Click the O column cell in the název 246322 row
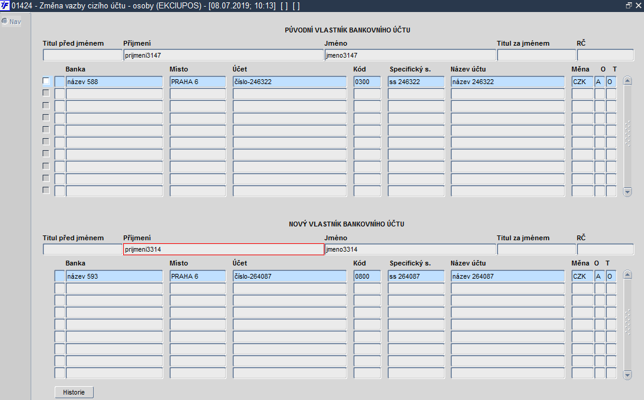This screenshot has height=400, width=644. point(600,82)
